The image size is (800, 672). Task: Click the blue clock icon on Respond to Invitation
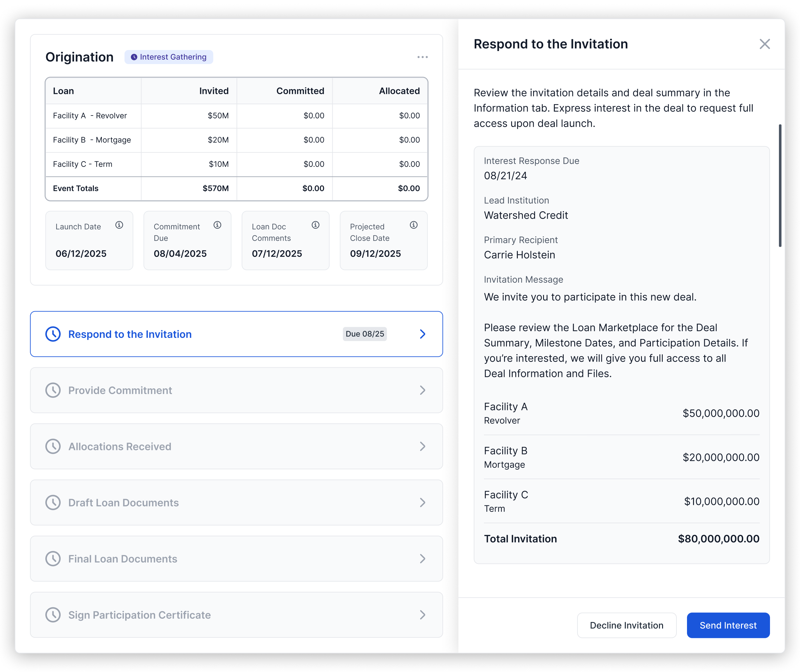[53, 334]
